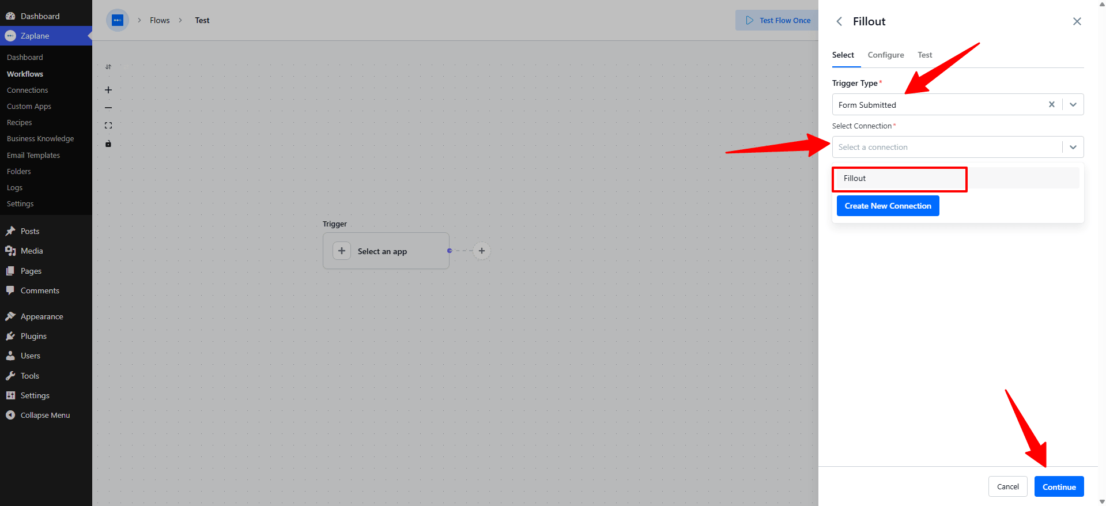This screenshot has width=1106, height=506.
Task: Click the Appearance brush icon
Action: point(10,316)
